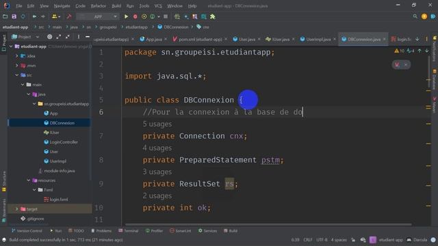Viewport: 438px width, 246px height.
Task: Open the Project view selector dropdown
Action: click(x=25, y=37)
